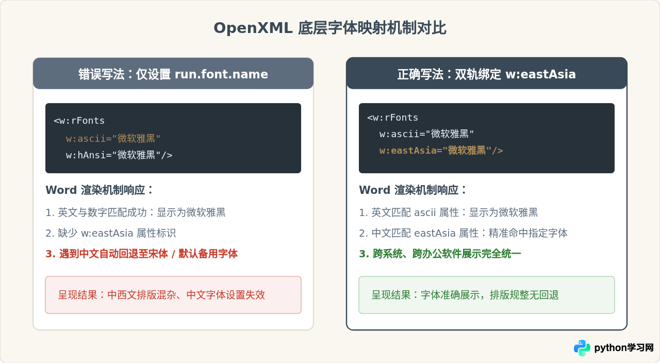Click the Python logo icon
Screen dimensions: 660x363
coord(582,348)
